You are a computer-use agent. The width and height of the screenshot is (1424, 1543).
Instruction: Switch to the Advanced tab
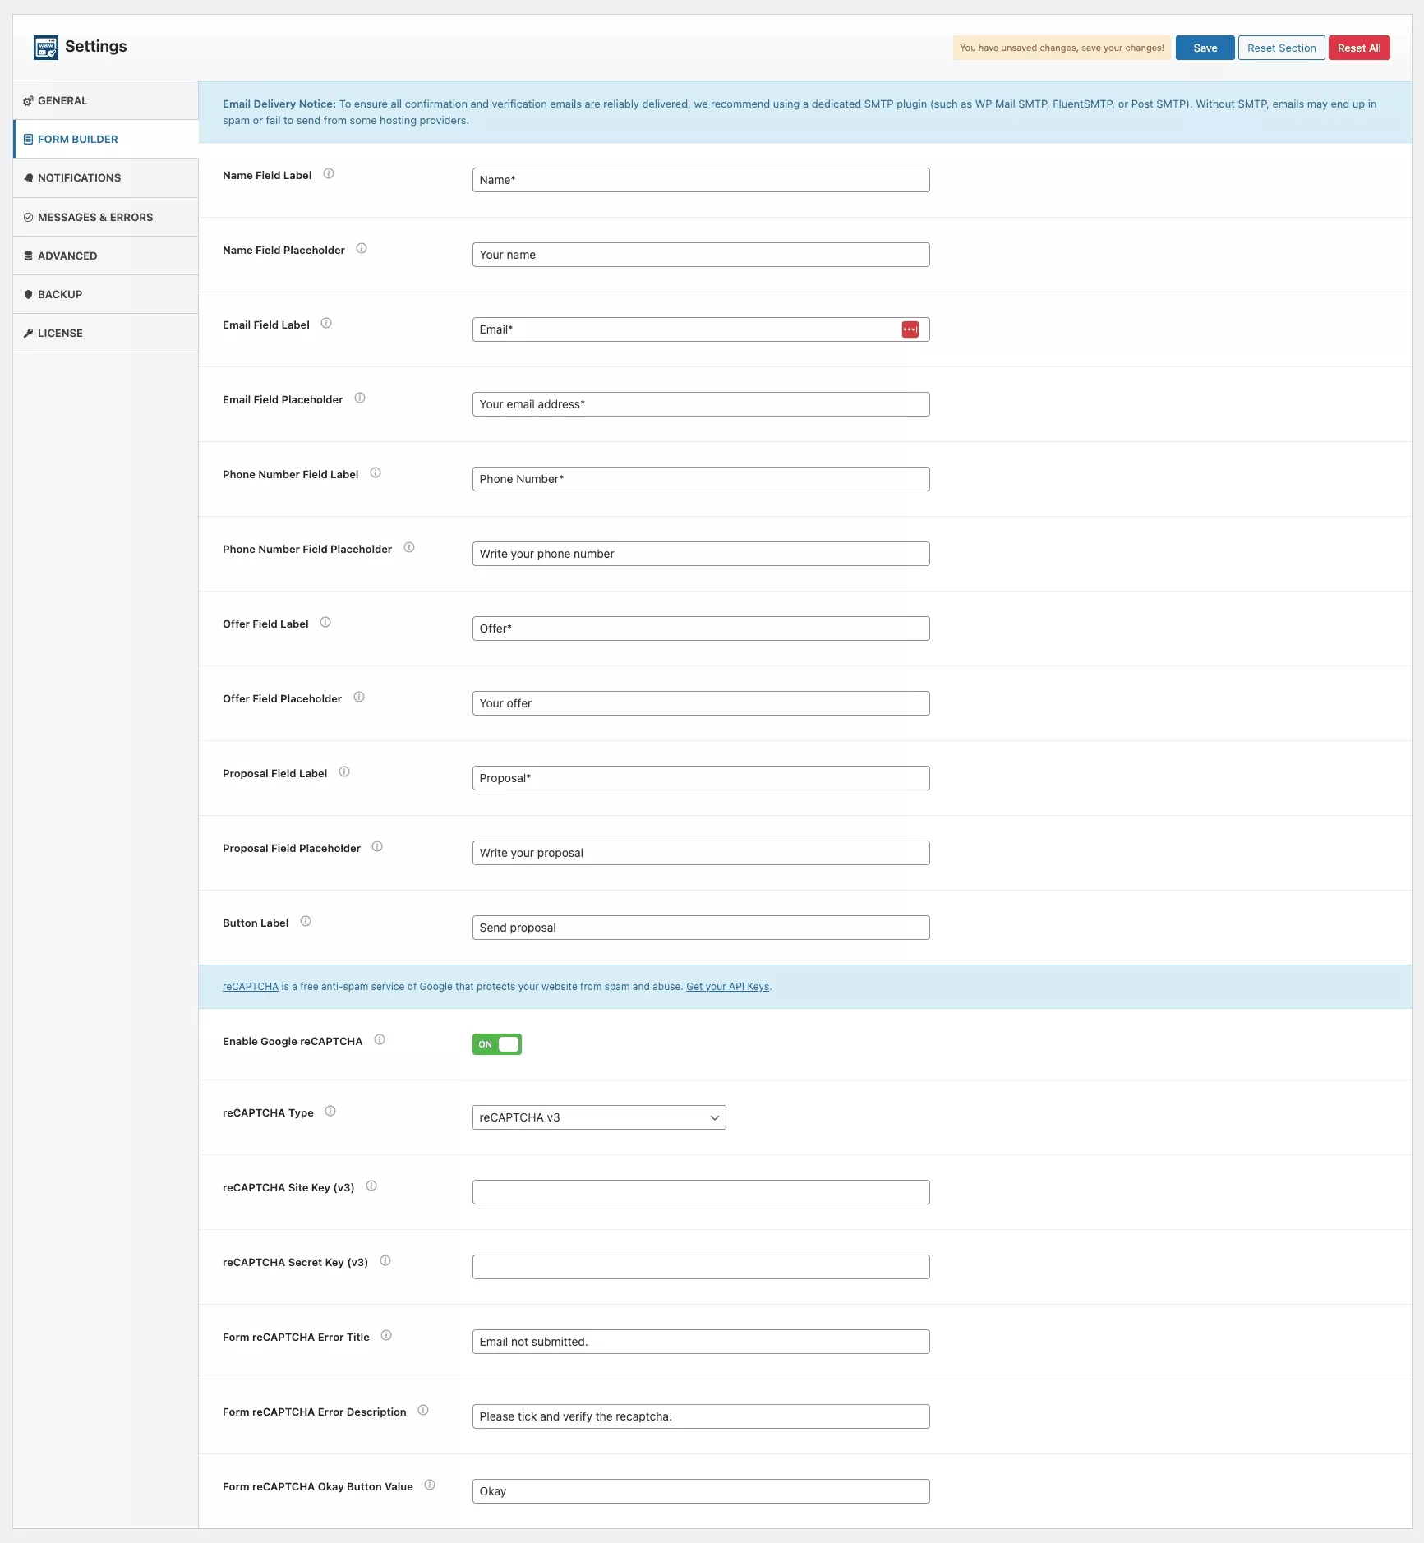(x=67, y=256)
